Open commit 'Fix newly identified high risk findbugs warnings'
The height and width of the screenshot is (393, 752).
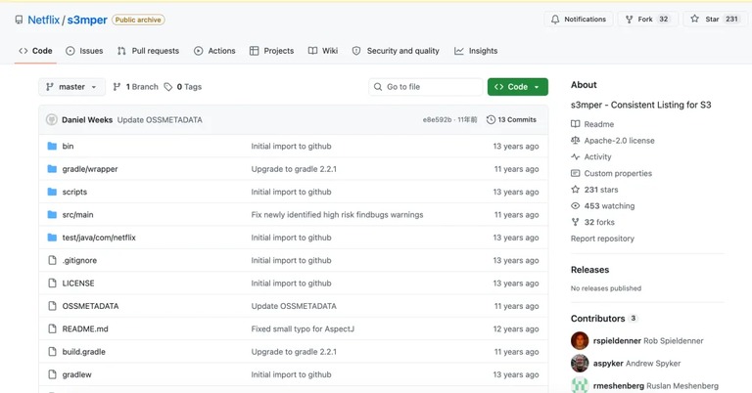tap(337, 214)
